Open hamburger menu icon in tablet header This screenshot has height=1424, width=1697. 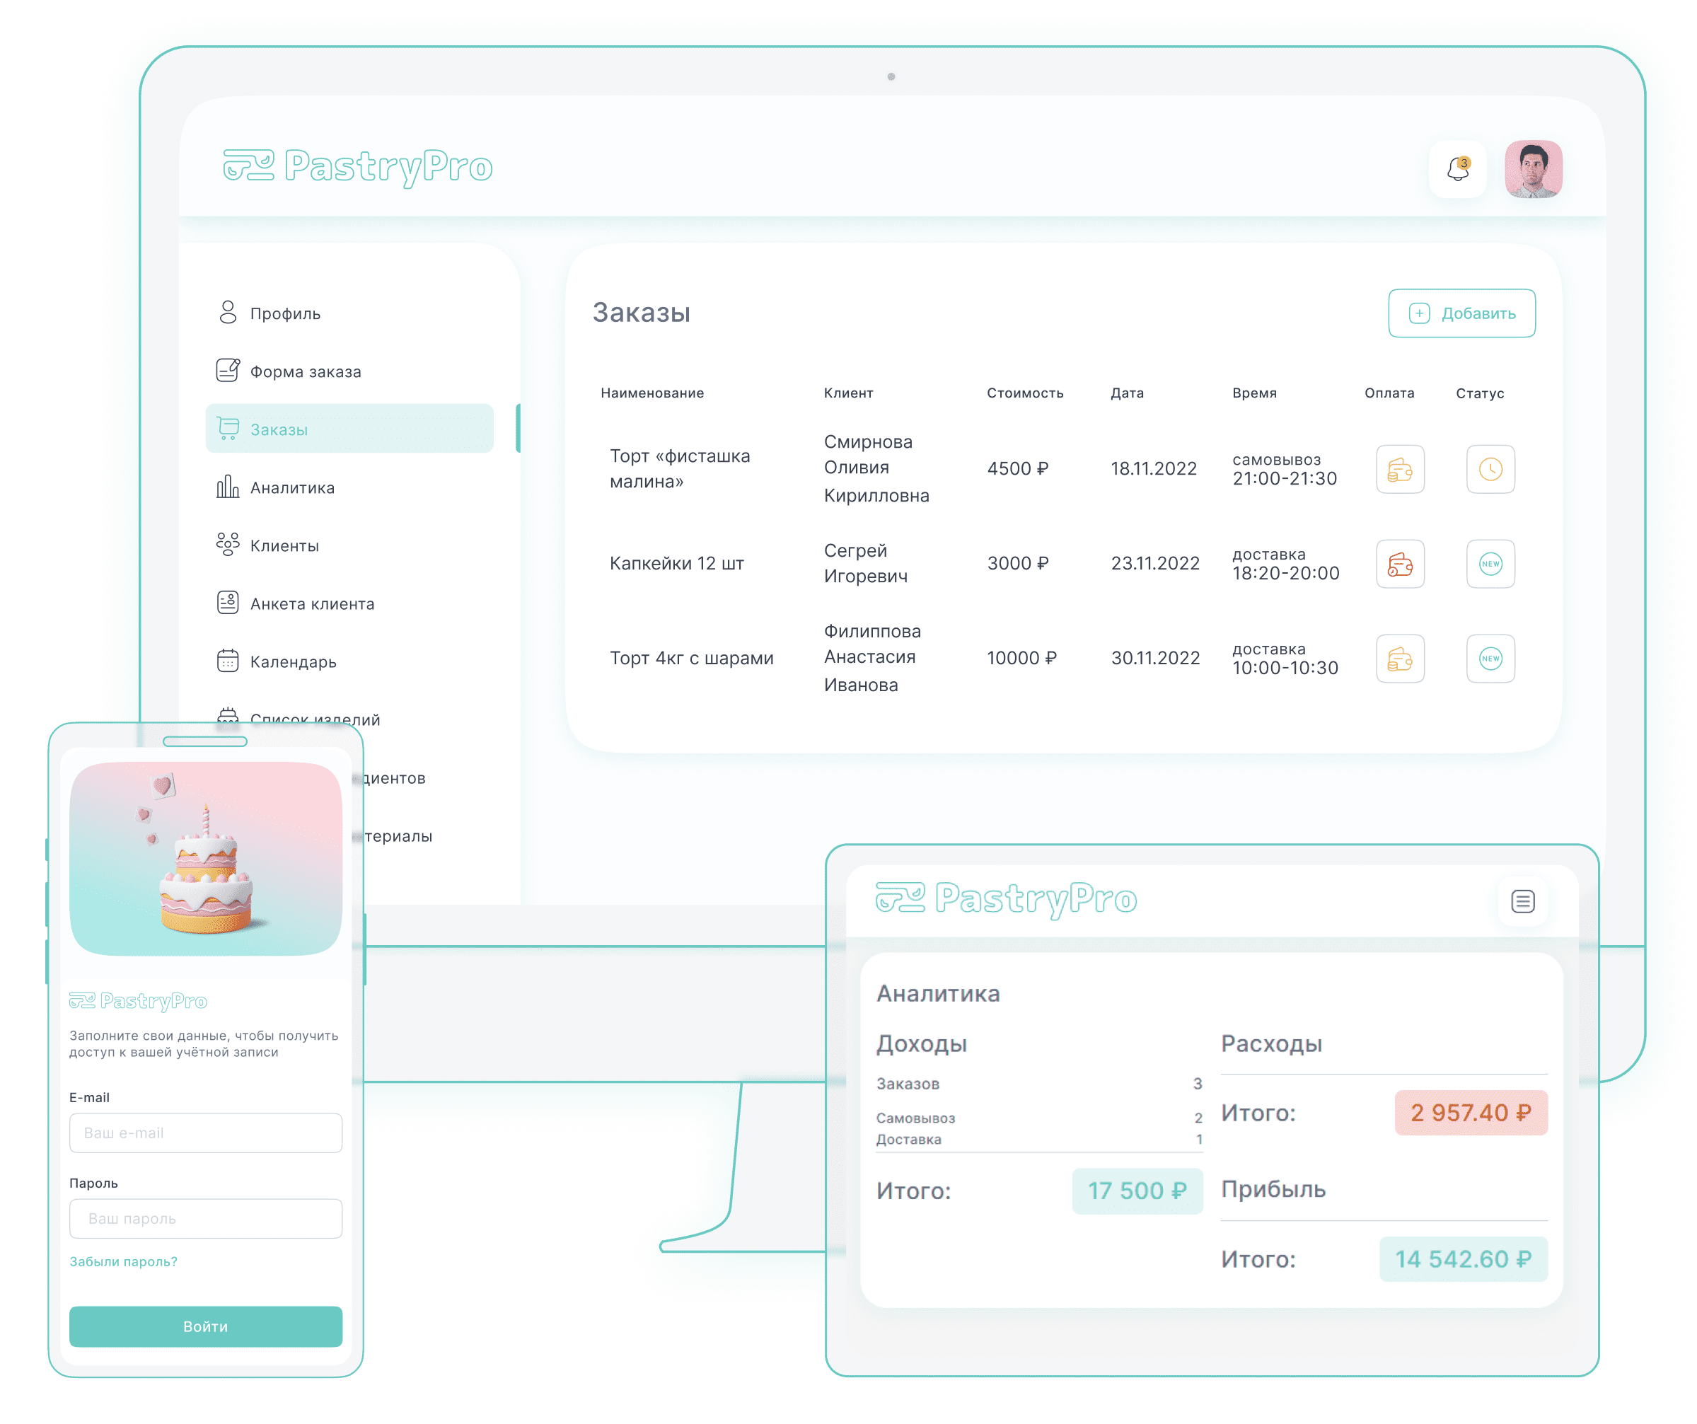click(1522, 901)
